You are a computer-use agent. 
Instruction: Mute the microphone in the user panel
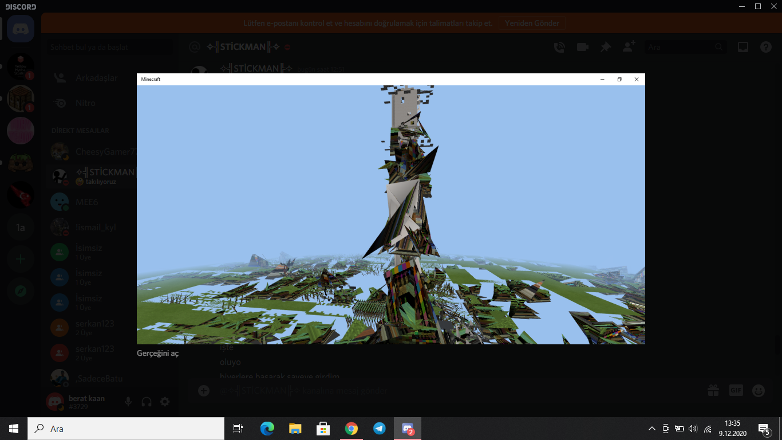click(x=128, y=402)
